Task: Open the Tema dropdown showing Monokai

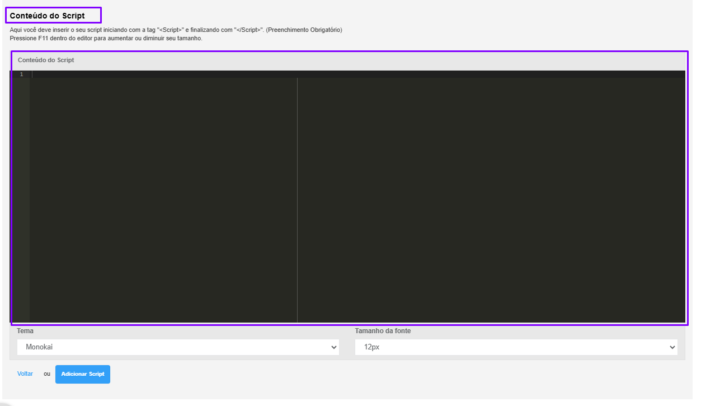Action: (178, 347)
